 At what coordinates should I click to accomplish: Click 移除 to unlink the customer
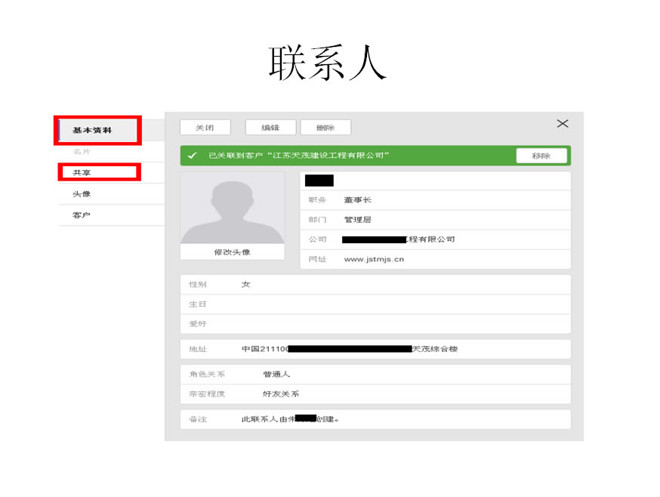[541, 156]
